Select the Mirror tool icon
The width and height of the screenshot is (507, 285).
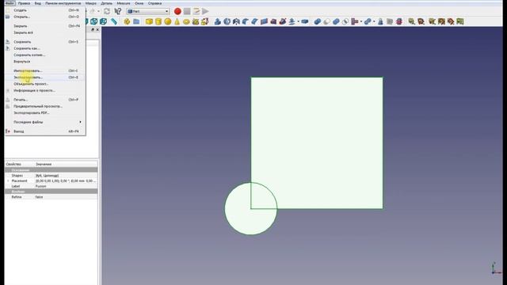pyautogui.click(x=236, y=21)
